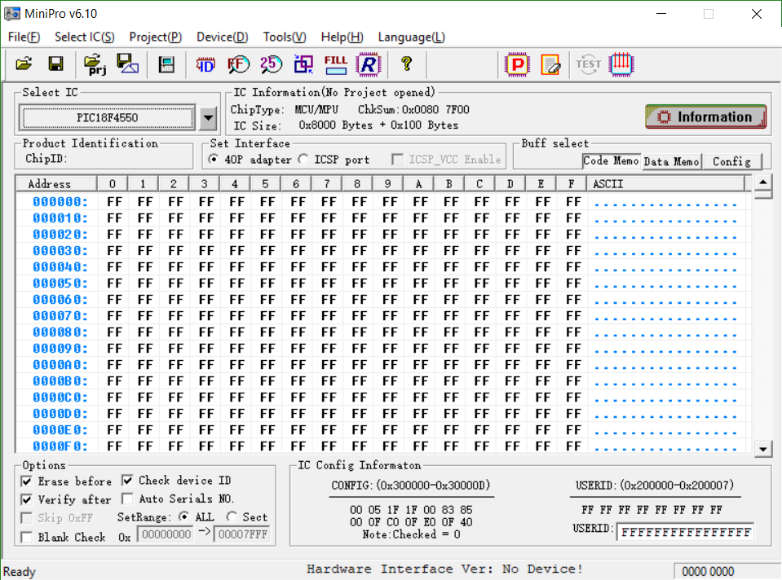
Task: Click the PIC18F4550 chip selection button
Action: coord(107,118)
